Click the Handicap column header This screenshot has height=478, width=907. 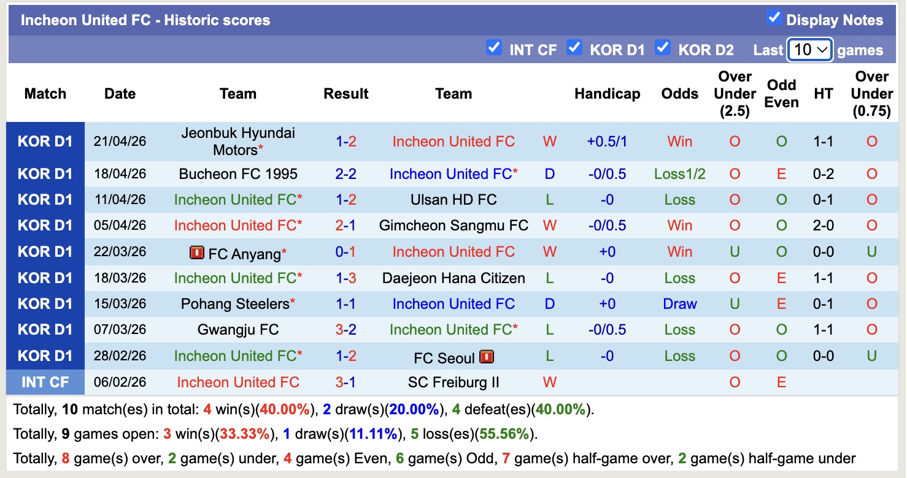tap(607, 94)
